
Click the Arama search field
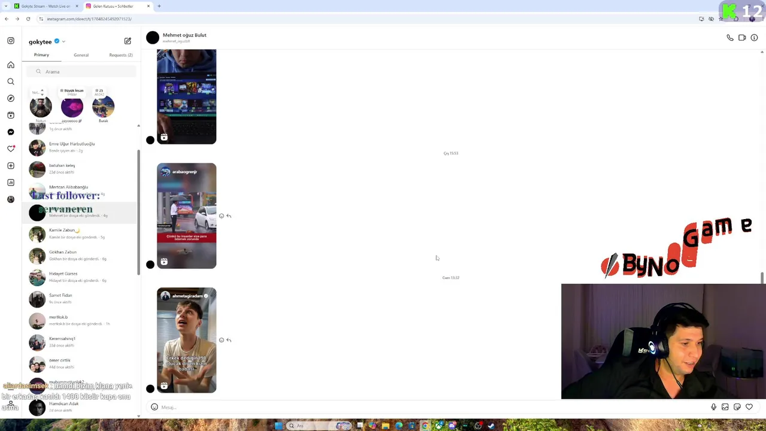[x=81, y=71]
